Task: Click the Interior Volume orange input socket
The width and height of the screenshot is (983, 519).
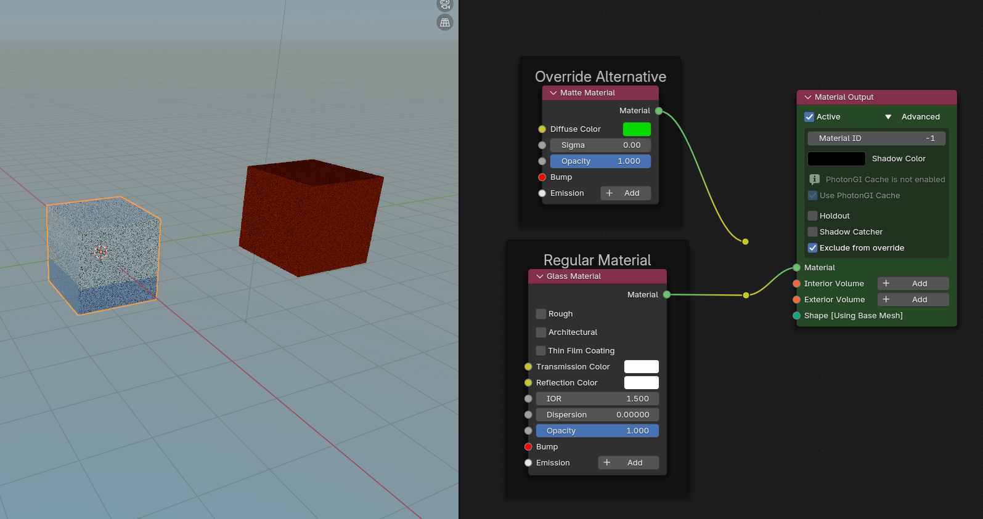Action: (x=797, y=284)
